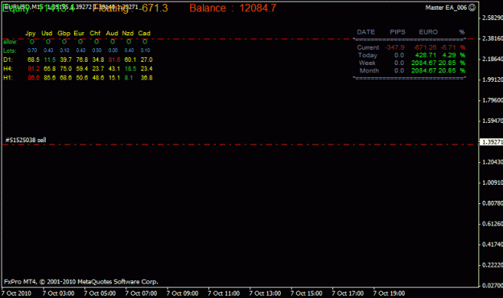Viewport: 503px width, 298px height.
Task: Click H1 Cad value 36.8
Action: (x=146, y=78)
